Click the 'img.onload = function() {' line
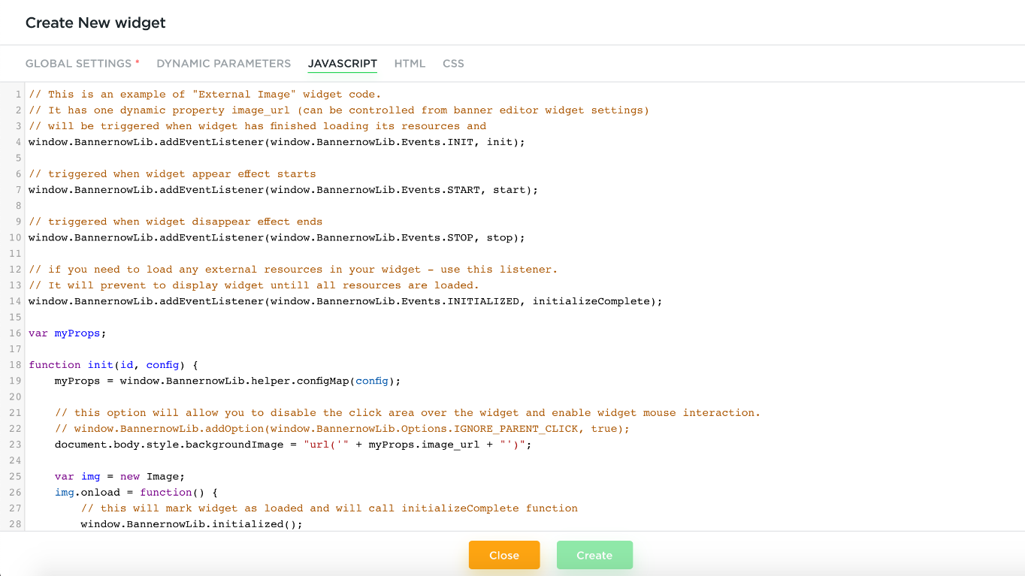 pos(135,492)
